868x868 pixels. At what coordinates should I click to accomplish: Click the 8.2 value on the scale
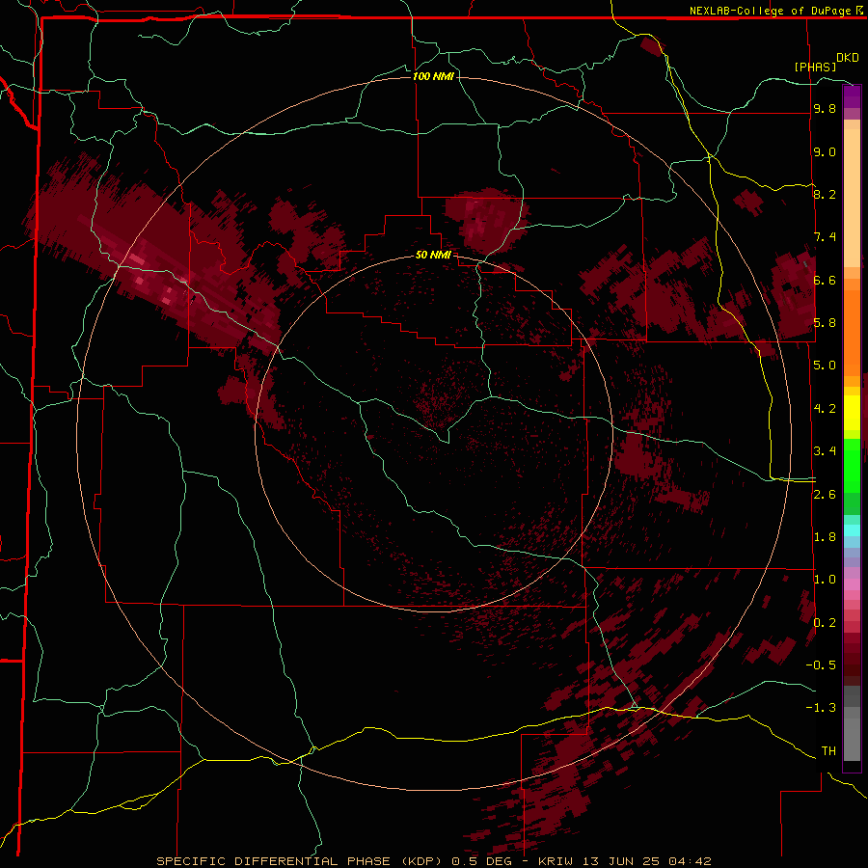coord(825,194)
